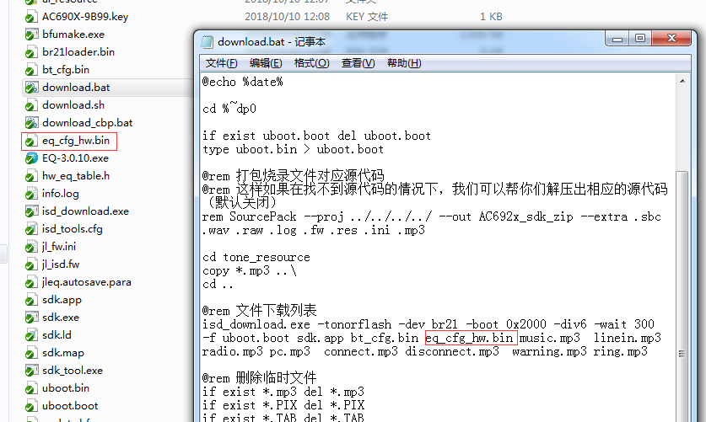Screen dimensions: 706x422
Task: Click the EQ-3.0.10.exe application icon
Action: (x=31, y=158)
